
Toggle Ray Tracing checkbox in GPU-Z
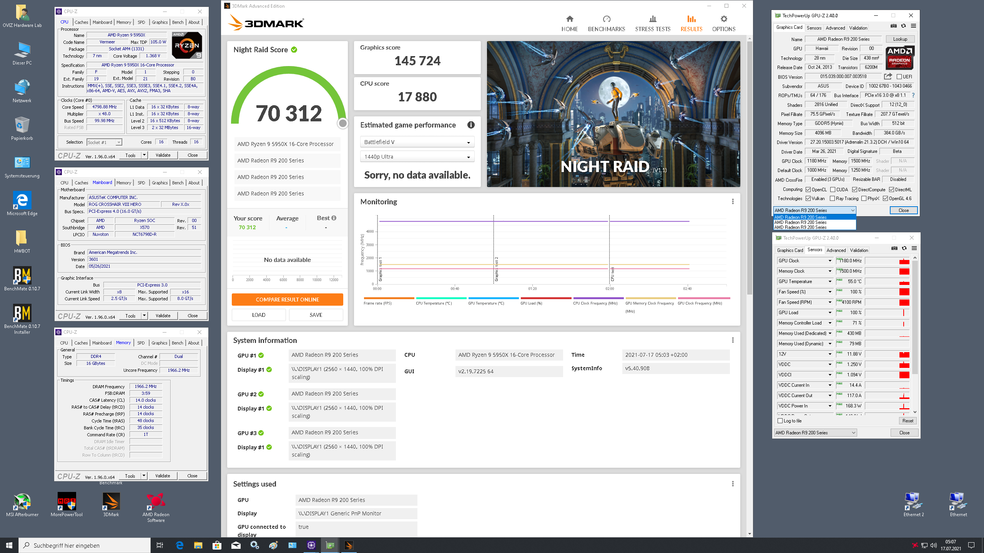(832, 199)
